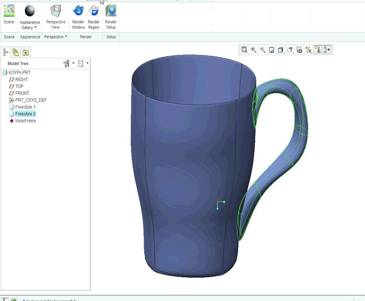
Task: Start Render Window
Action: click(78, 17)
